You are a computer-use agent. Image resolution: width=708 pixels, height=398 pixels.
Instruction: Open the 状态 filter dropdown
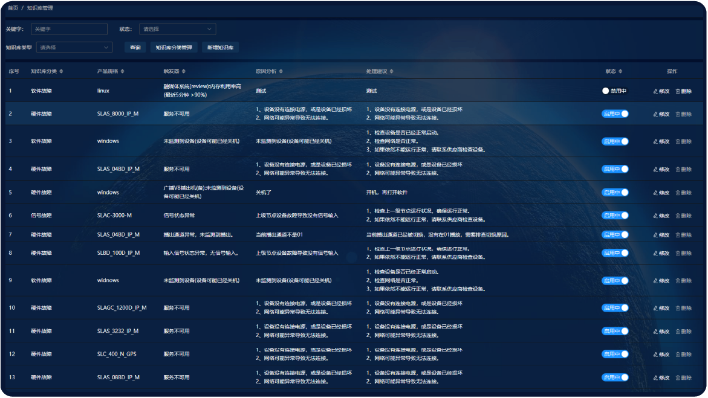click(x=177, y=29)
